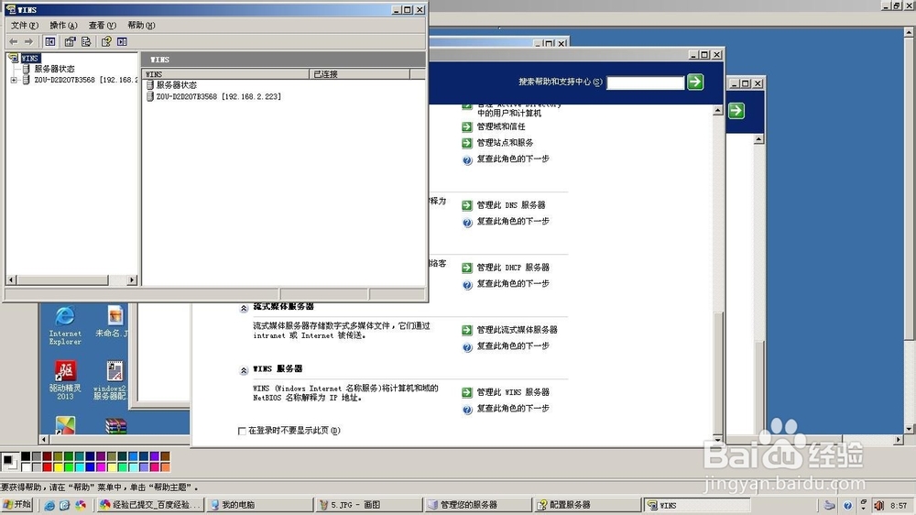This screenshot has width=916, height=515.
Task: Click the green arrow next to 管理站点和服务
Action: 467,143
